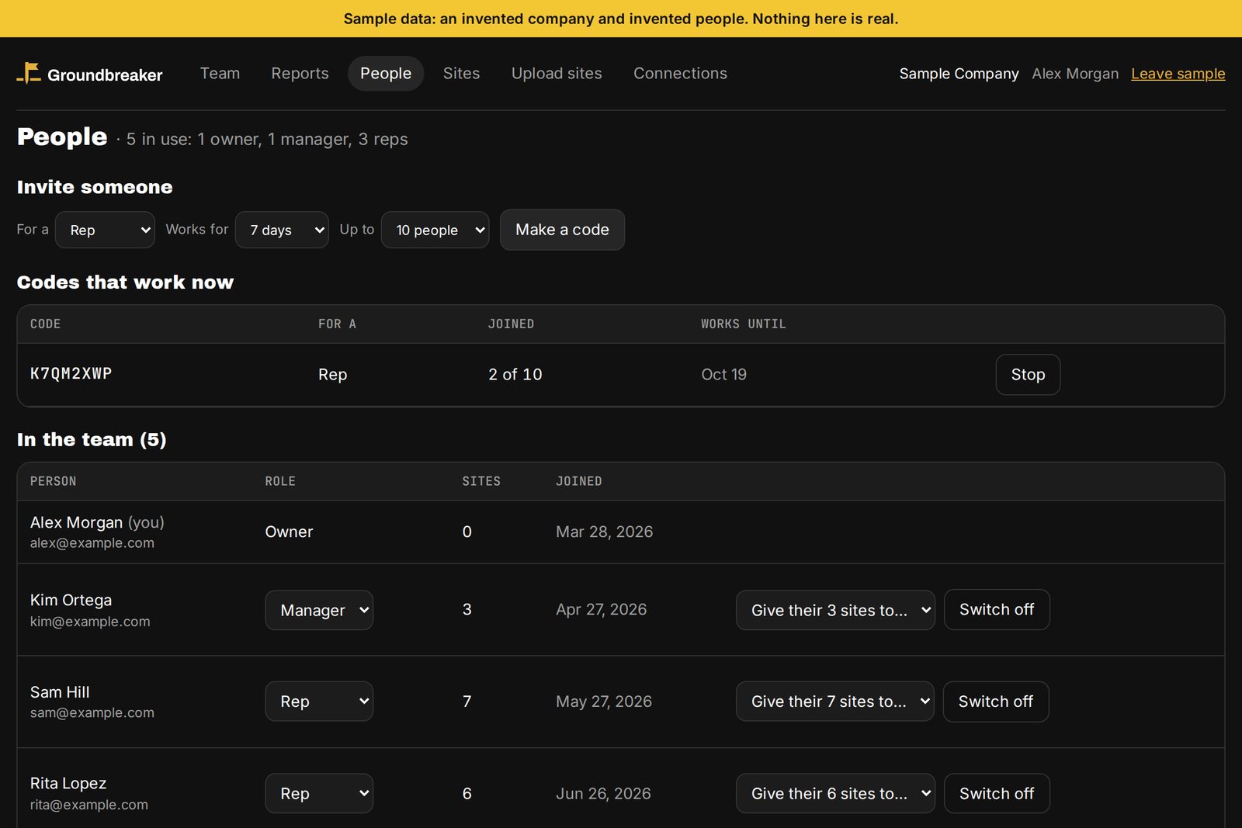Click the '2 of 10' joined count
Image resolution: width=1242 pixels, height=828 pixels.
[515, 375]
